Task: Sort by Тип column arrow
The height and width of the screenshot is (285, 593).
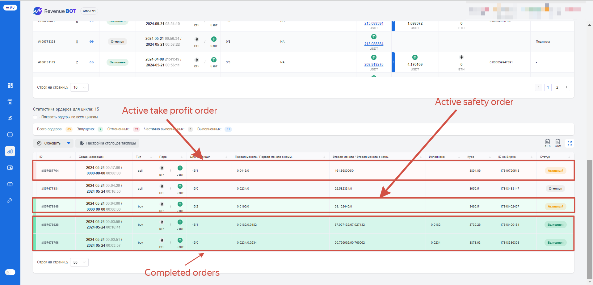Action: coord(151,157)
